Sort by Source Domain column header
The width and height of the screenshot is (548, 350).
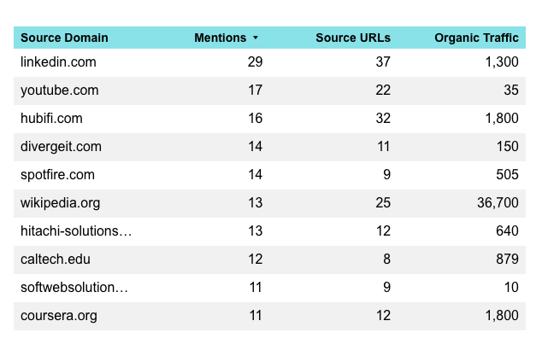tap(64, 38)
